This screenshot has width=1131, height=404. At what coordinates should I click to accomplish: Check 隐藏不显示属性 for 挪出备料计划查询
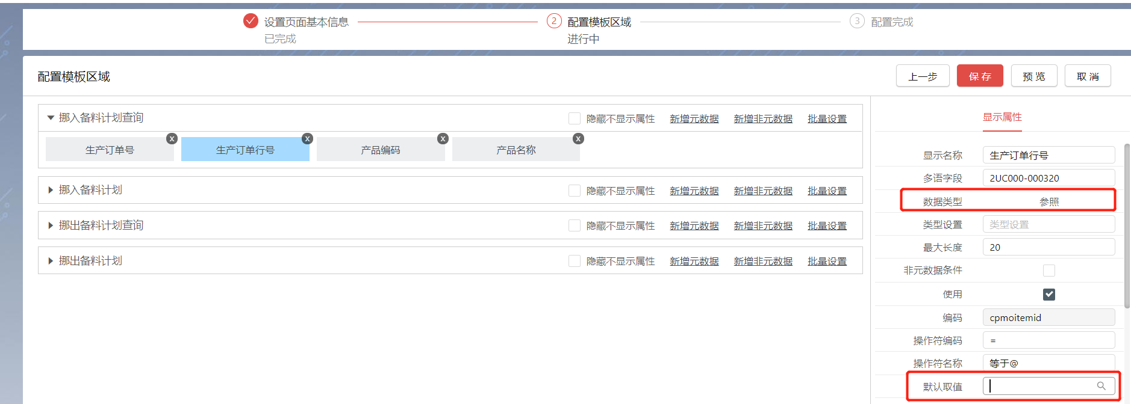coord(575,225)
